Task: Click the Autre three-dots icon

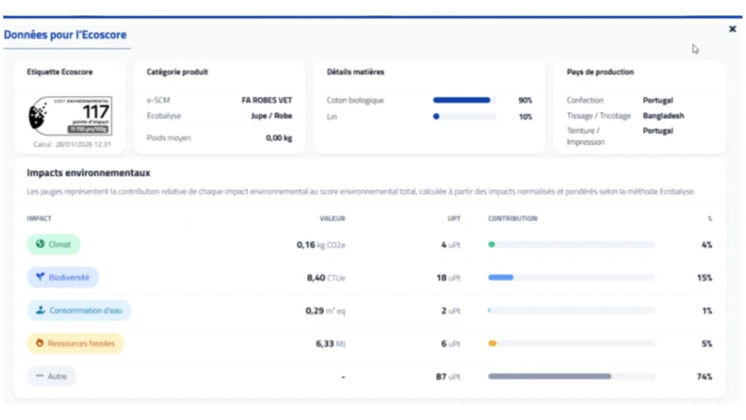Action: point(39,376)
